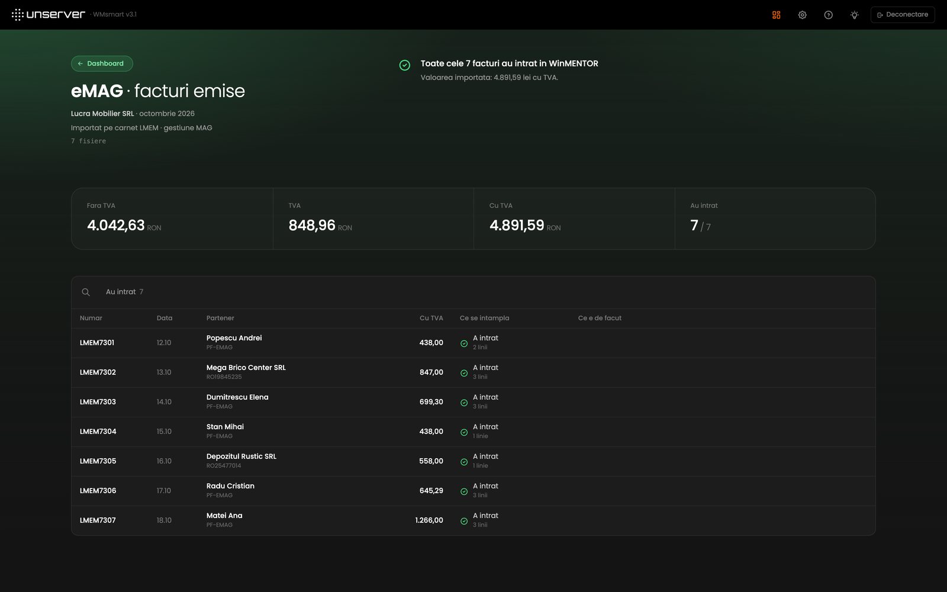Click the 'Data' column header
The image size is (947, 592).
pyautogui.click(x=165, y=318)
